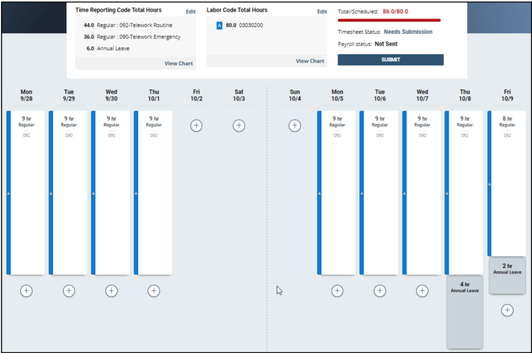Click plus icon below Wed 9/30 block
The image size is (532, 353).
111,291
